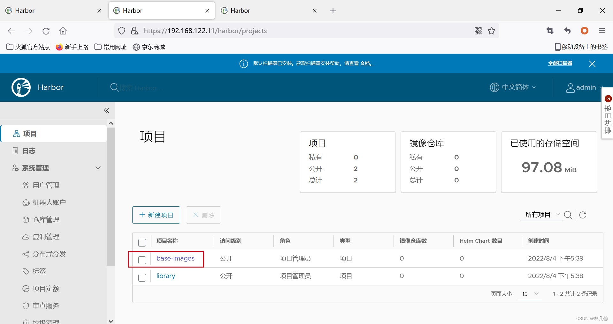The height and width of the screenshot is (324, 613).
Task: Select all projects via header checkbox
Action: 142,242
